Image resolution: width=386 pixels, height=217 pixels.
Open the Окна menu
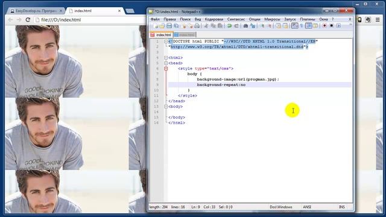click(323, 19)
